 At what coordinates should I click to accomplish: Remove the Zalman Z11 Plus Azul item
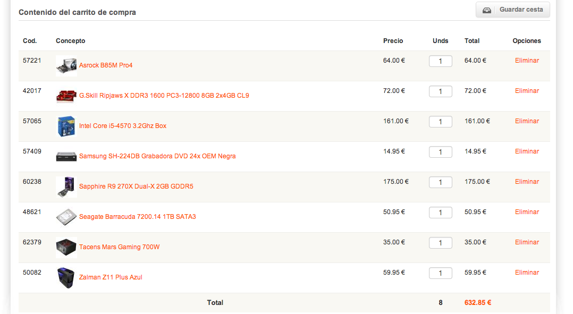[527, 273]
